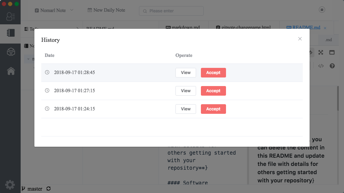Viewport: 344px width, 193px height.
Task: View the 01:28:45 history version
Action: [185, 73]
